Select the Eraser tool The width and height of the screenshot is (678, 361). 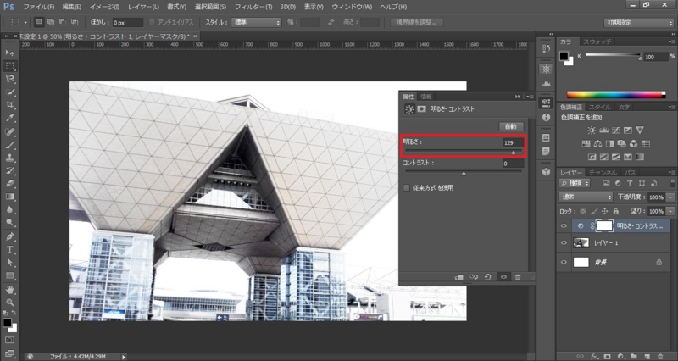tap(9, 184)
